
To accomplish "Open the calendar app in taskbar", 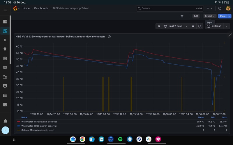I will (101, 139).
